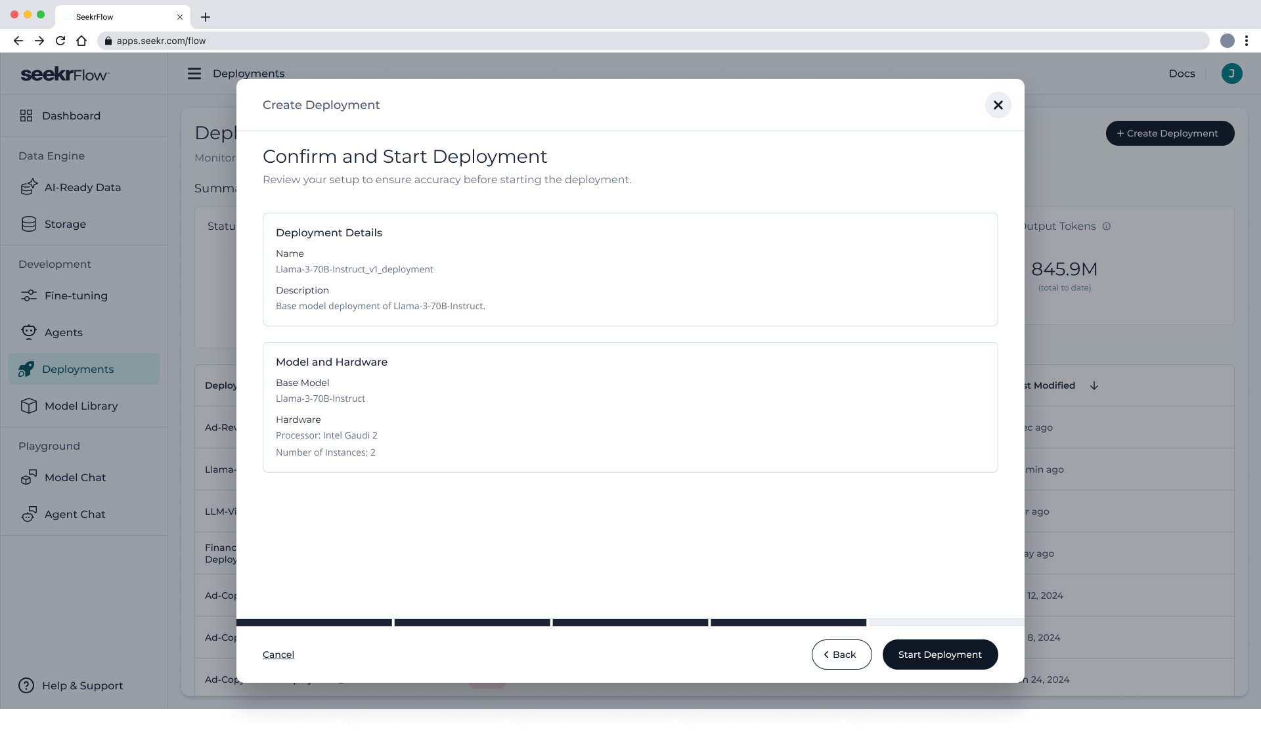
Task: Open Model Library
Action: pyautogui.click(x=84, y=406)
